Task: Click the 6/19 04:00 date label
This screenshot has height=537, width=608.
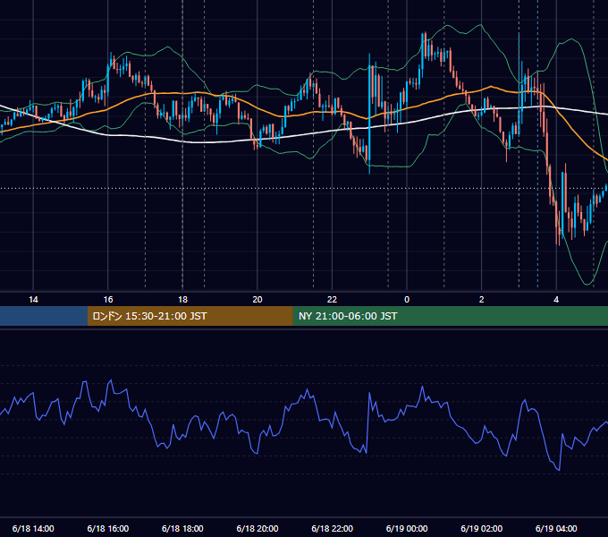Action: click(556, 528)
